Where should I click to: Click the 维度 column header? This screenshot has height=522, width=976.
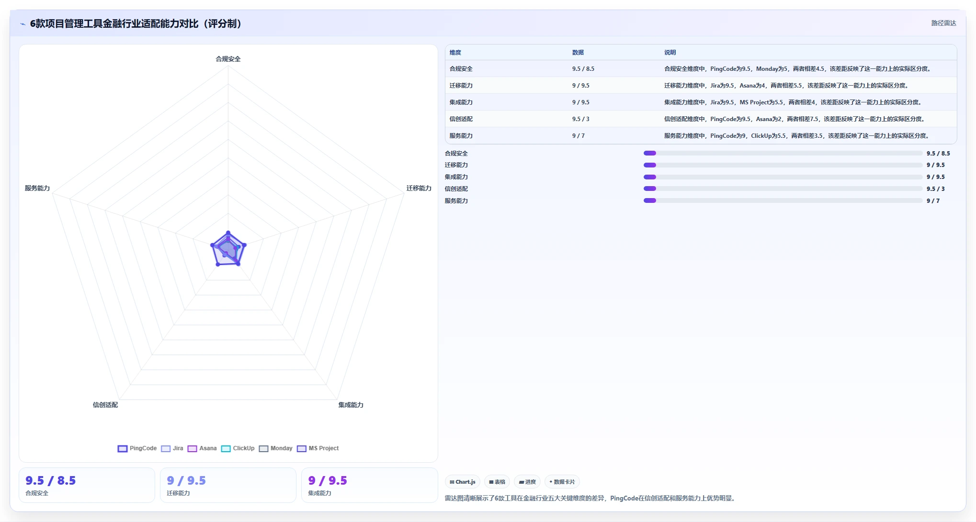455,53
